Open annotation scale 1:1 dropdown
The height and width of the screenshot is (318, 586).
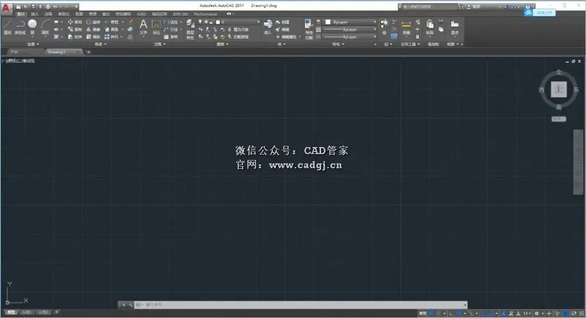tap(527, 313)
